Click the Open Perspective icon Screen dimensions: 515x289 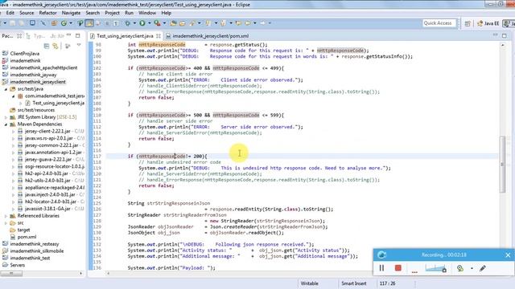click(x=468, y=23)
